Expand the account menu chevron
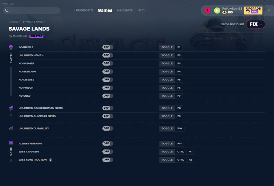 (268, 10)
